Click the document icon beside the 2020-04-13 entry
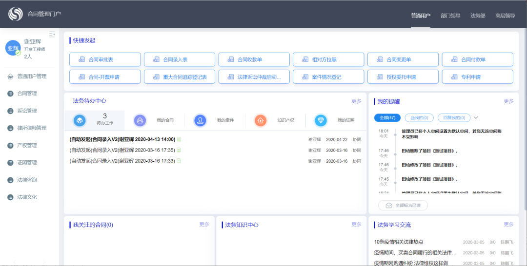The image size is (527, 266). tap(179, 139)
